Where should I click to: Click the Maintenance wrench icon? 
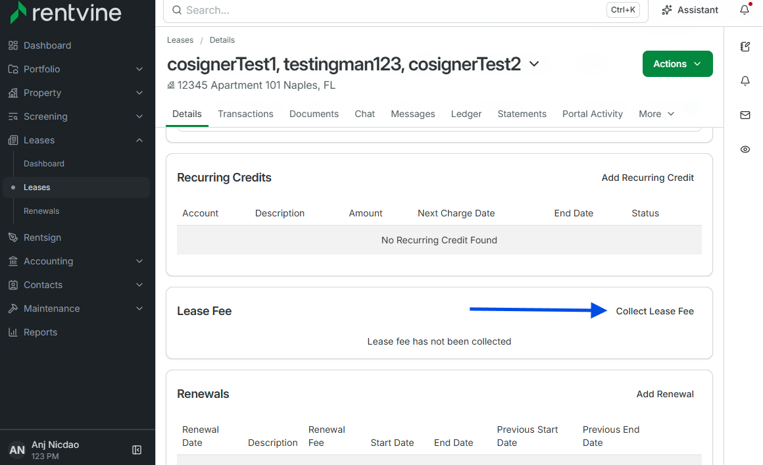coord(13,308)
